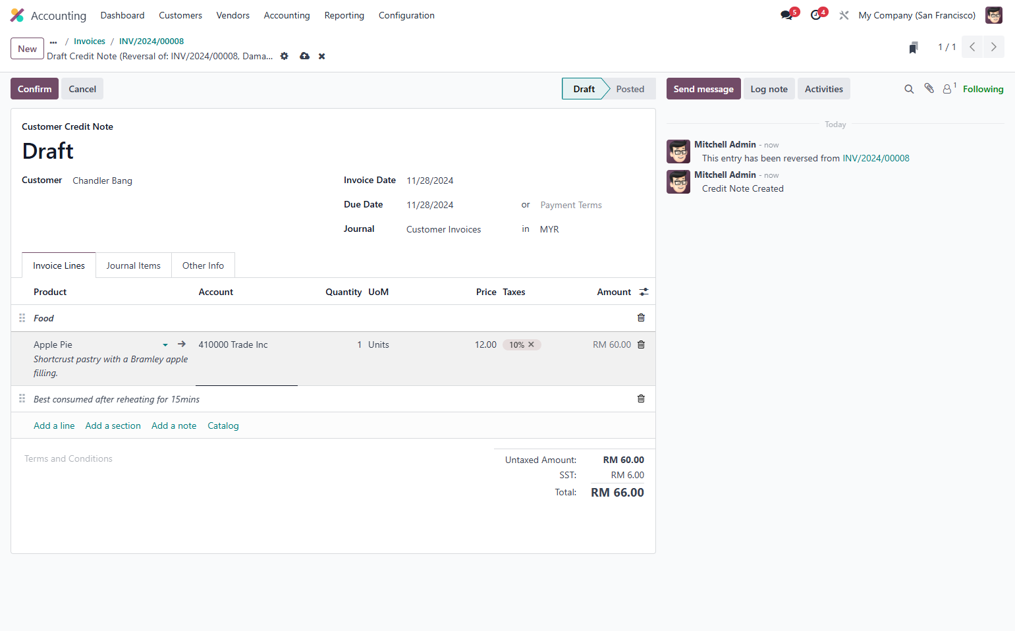
Task: Go to next record arrow
Action: (x=994, y=47)
